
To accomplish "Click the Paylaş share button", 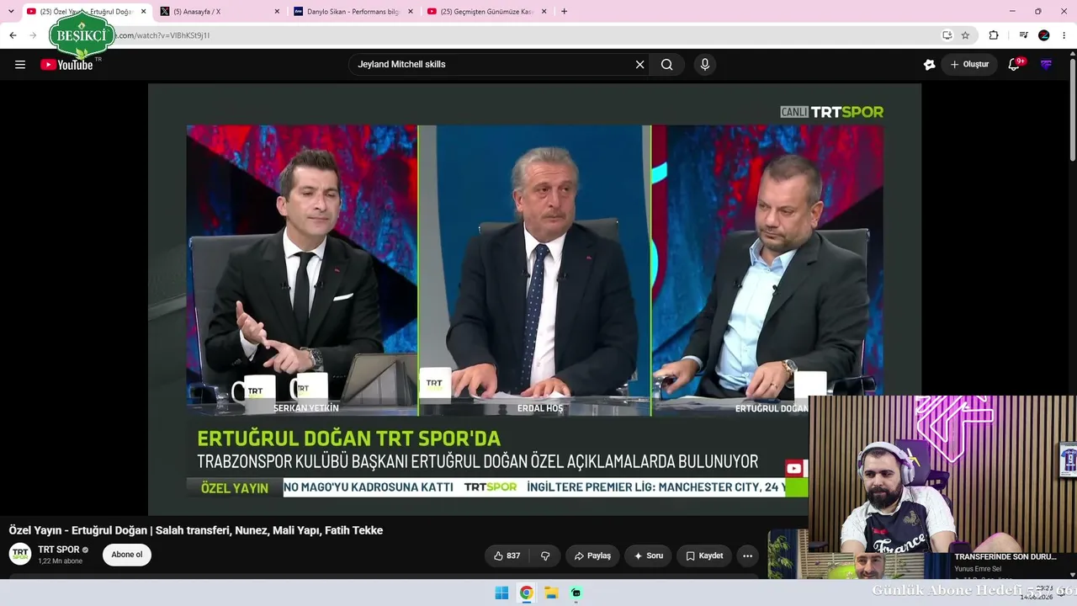I will tap(592, 555).
